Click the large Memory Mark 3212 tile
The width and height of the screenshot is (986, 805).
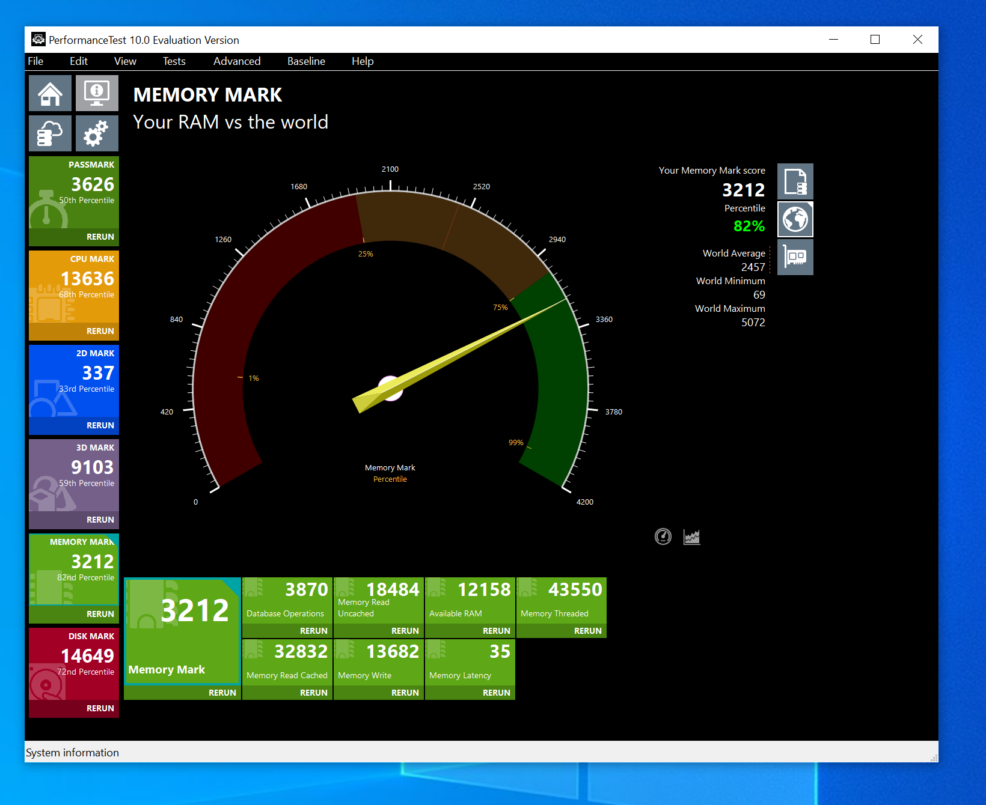pos(182,631)
